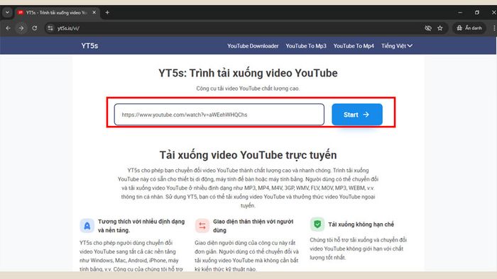Open the Ẩn danh incognito profile button
The image size is (497, 279).
(469, 28)
